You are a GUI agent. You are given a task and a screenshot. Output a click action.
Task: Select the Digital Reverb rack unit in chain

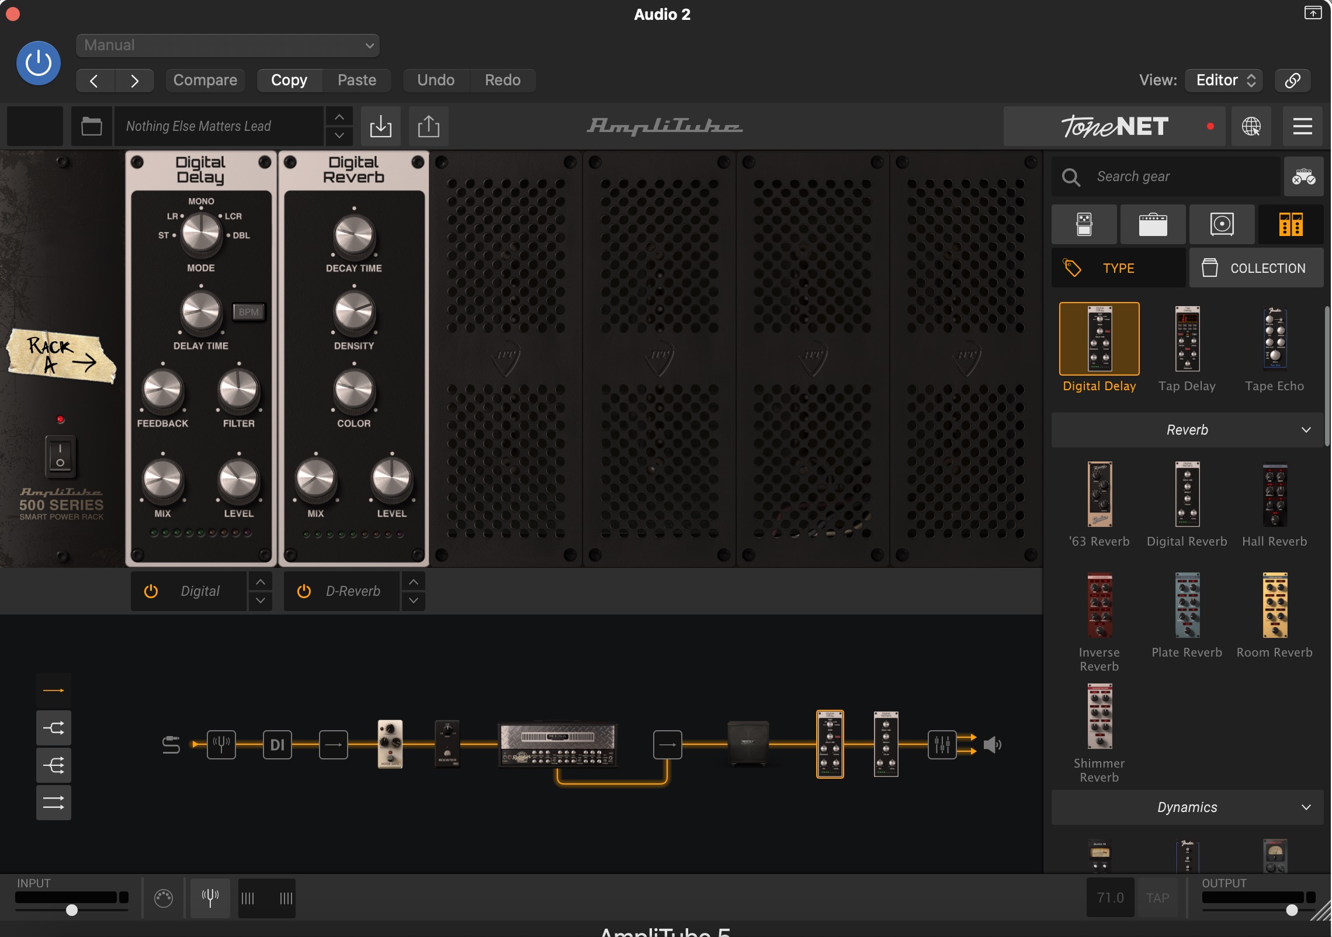tap(886, 744)
